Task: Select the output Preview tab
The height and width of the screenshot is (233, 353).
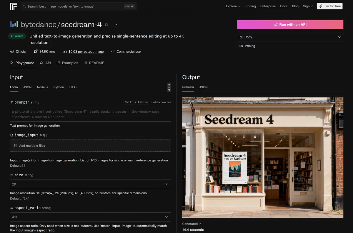Action: [188, 87]
